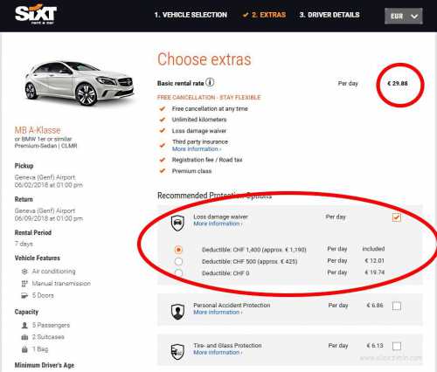Open More information for Loss damage waiver
This screenshot has width=437, height=372.
click(218, 224)
